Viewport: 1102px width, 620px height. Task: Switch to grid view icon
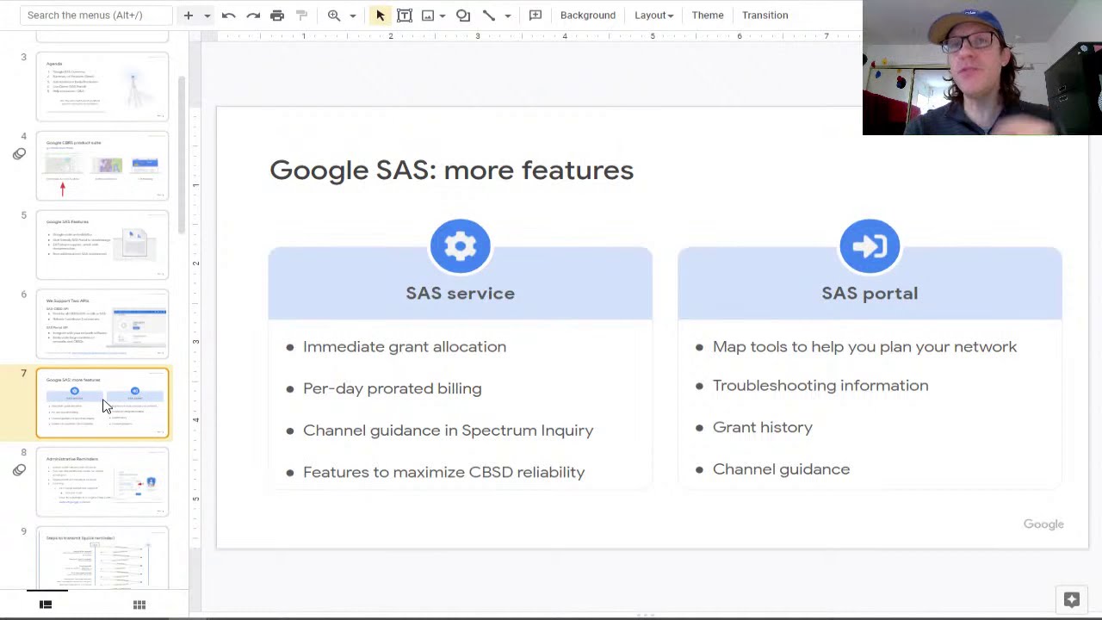(x=139, y=604)
